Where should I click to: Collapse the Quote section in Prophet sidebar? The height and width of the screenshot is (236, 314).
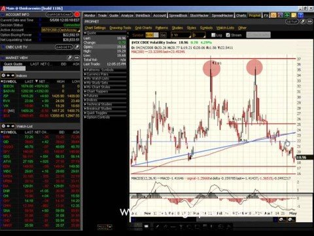point(85,33)
